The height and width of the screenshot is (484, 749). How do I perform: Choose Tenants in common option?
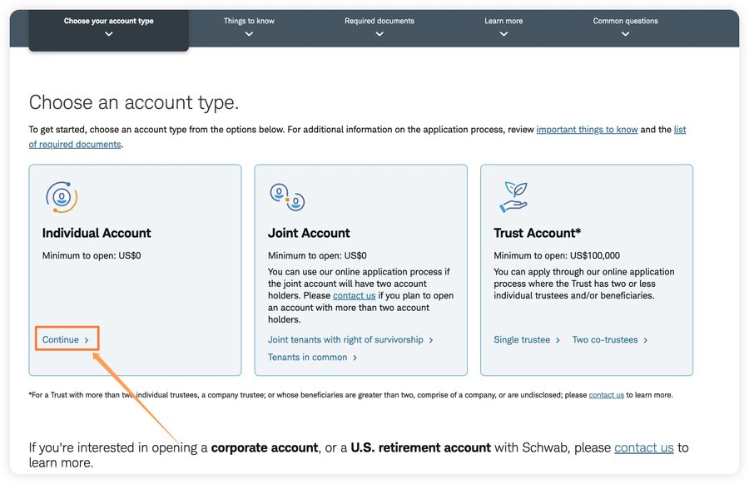(307, 357)
